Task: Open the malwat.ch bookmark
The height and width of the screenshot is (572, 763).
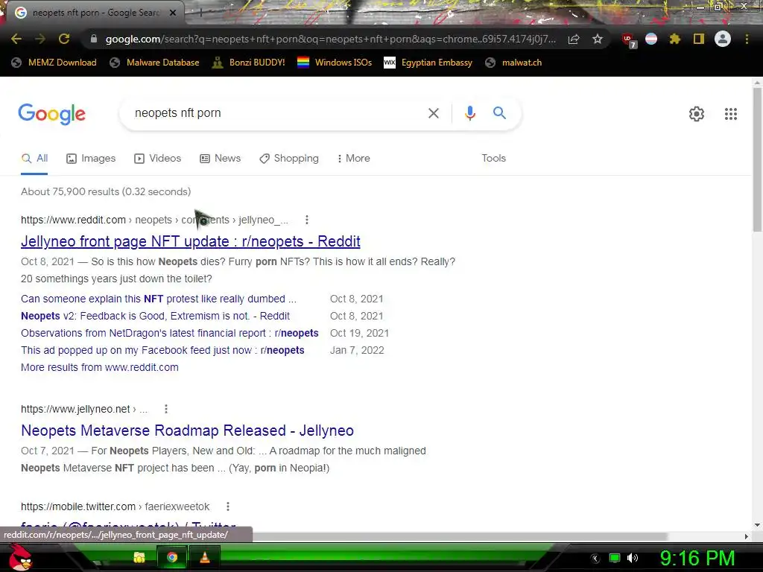Action: coord(513,63)
